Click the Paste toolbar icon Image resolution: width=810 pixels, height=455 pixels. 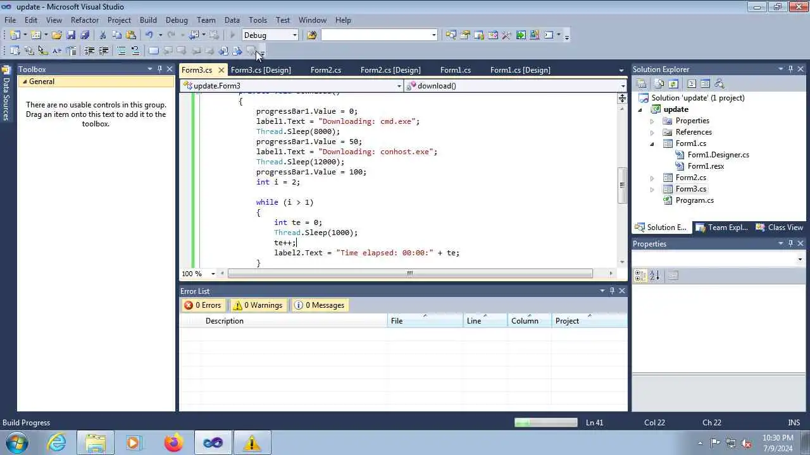coord(131,35)
